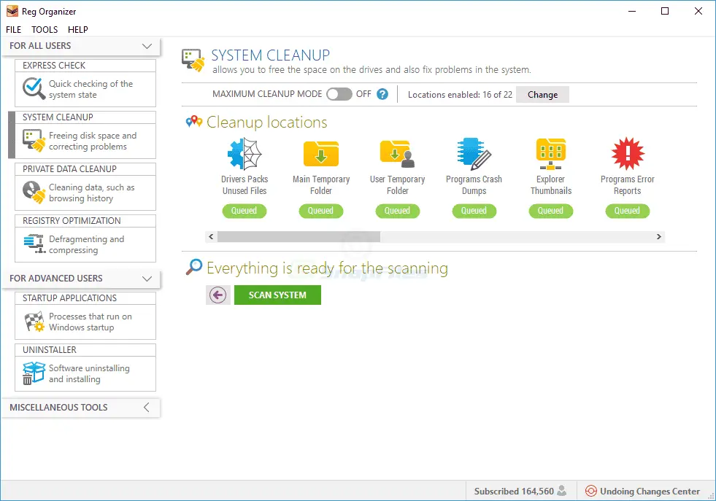
Task: Click the Scan System button
Action: click(x=277, y=295)
